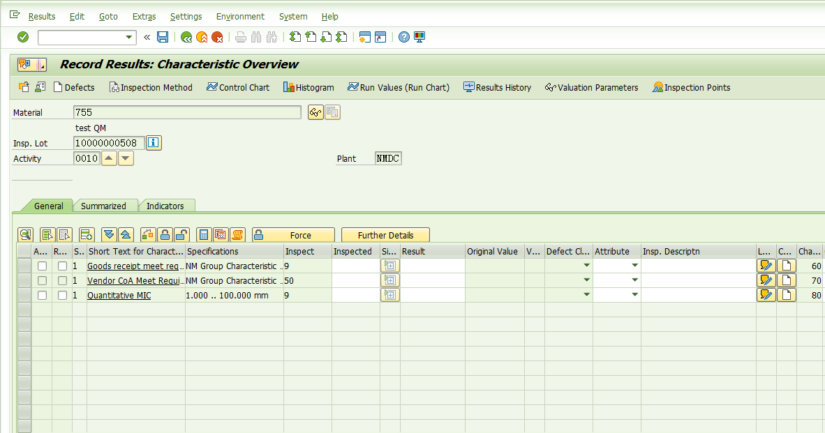Open Defect Class dropdown in Goods receipt row
The image size is (825, 433).
pos(586,266)
